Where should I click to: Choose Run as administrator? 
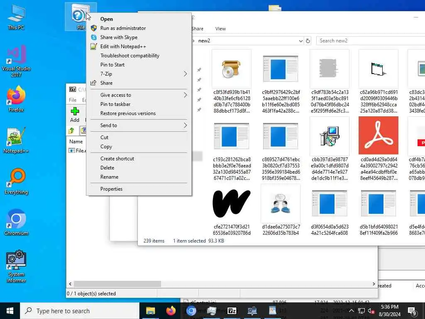coord(139,28)
